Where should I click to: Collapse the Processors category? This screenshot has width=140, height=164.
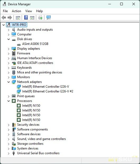pyautogui.click(x=8, y=101)
